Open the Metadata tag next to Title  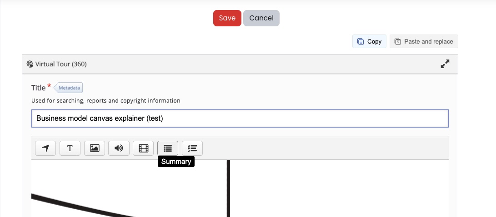[x=68, y=88]
